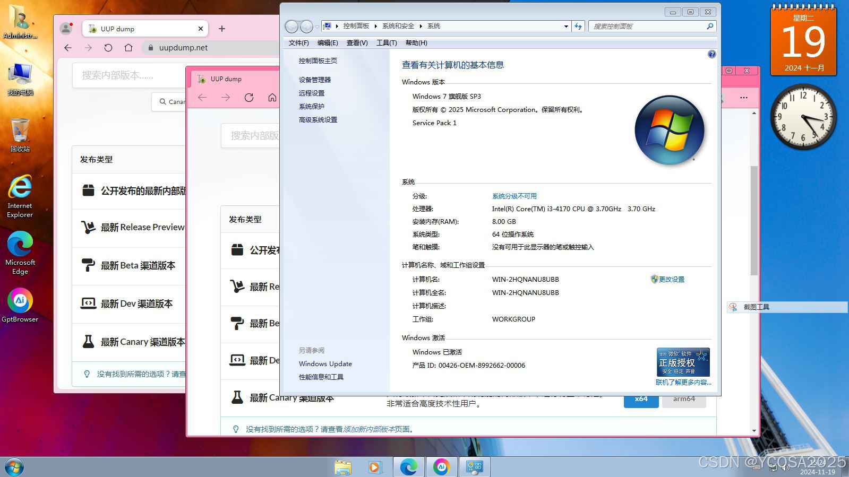Open the Administrator desktop folder icon
The width and height of the screenshot is (849, 477).
[20, 21]
